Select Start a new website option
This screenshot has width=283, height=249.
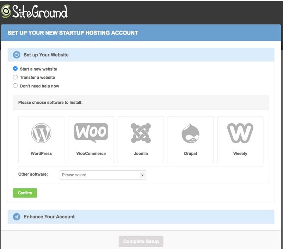click(x=16, y=69)
